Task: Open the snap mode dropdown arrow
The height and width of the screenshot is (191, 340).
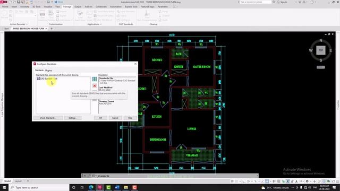Action: (x=240, y=181)
